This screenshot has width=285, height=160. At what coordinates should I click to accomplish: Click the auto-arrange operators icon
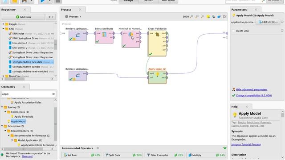213,16
